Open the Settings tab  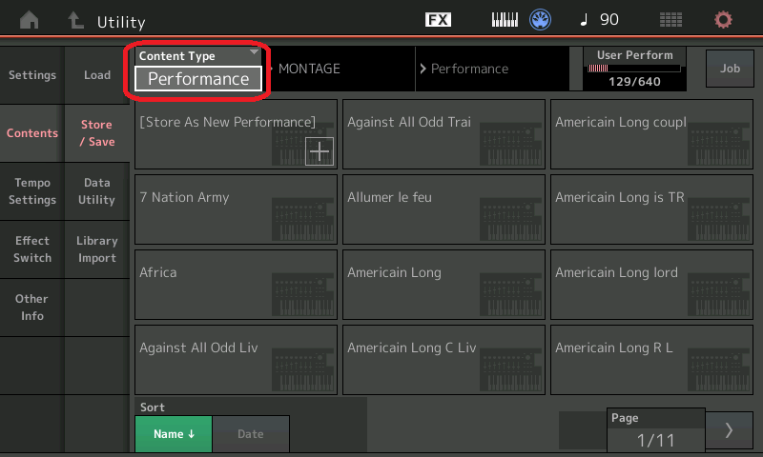coord(32,75)
